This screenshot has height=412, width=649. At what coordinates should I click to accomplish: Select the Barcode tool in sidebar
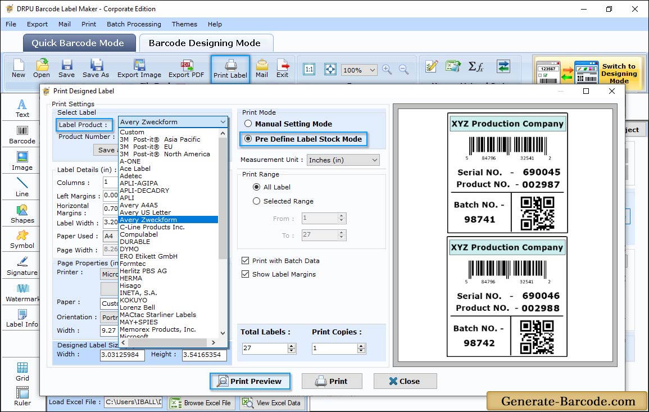[22, 135]
